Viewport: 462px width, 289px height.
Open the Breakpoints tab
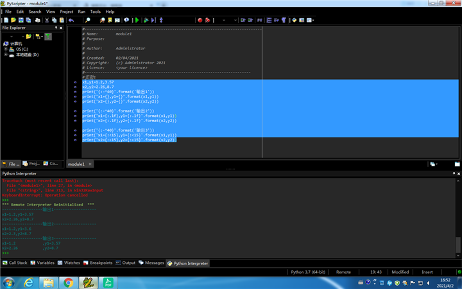point(98,263)
